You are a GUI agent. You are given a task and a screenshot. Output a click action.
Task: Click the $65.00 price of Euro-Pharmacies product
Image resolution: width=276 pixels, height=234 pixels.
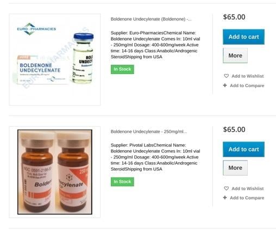[234, 17]
